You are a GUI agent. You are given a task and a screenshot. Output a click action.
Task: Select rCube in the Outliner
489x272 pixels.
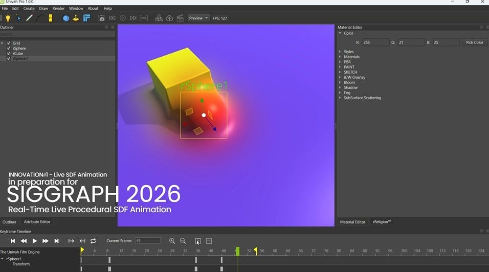(18, 53)
